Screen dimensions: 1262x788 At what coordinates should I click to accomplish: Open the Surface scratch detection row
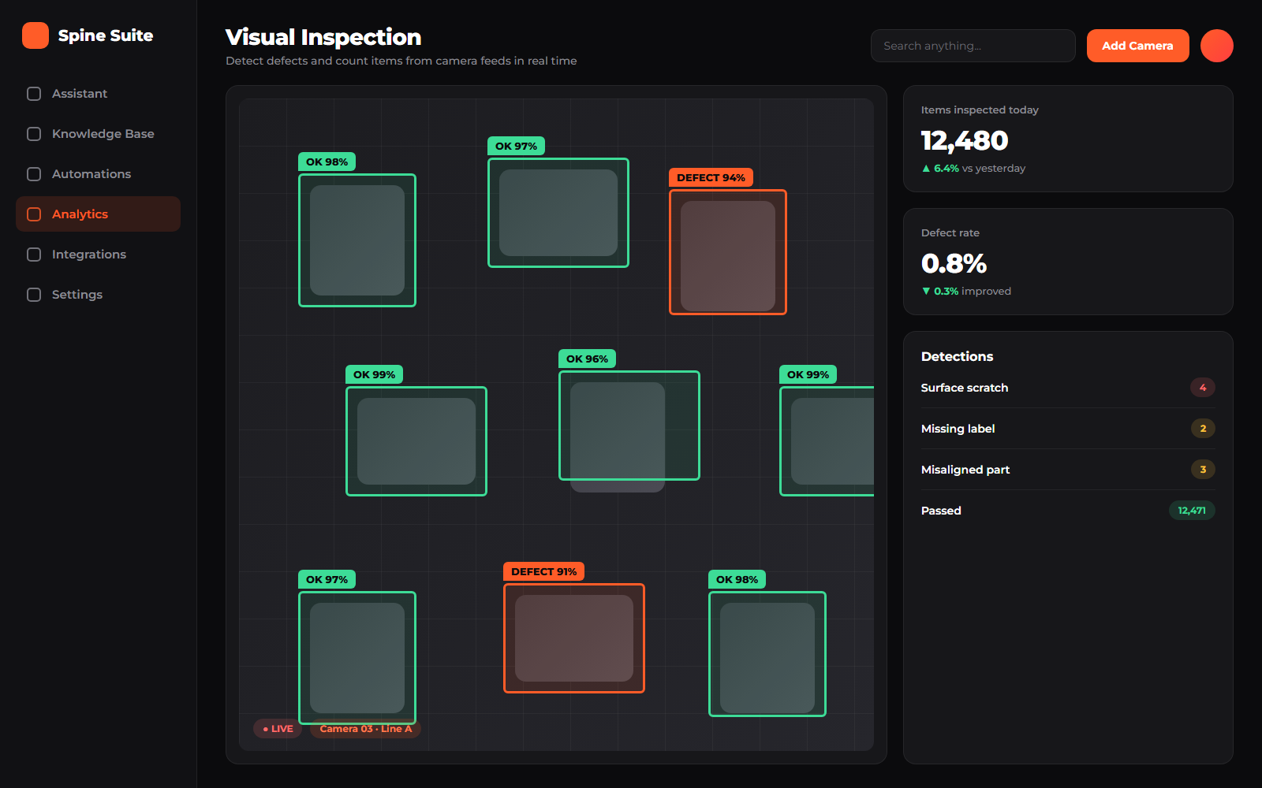[1068, 388]
